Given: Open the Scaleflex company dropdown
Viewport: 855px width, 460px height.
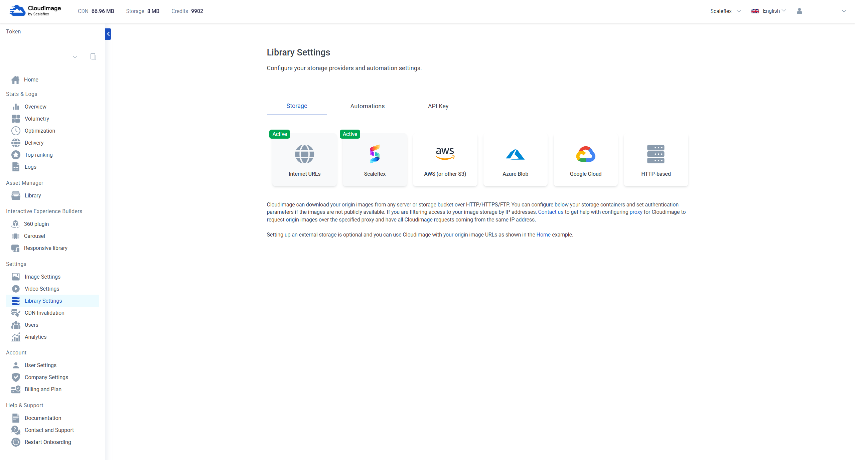Looking at the screenshot, I should click(x=725, y=11).
